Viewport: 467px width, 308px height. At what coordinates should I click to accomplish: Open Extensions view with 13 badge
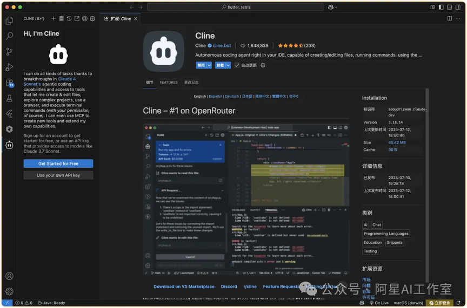(x=9, y=83)
